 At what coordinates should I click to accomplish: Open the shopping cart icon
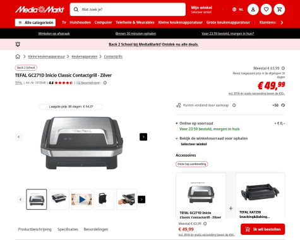279,9
